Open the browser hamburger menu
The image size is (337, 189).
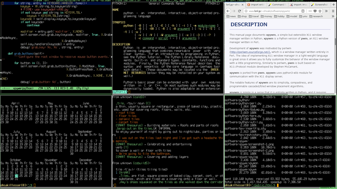click(x=333, y=11)
